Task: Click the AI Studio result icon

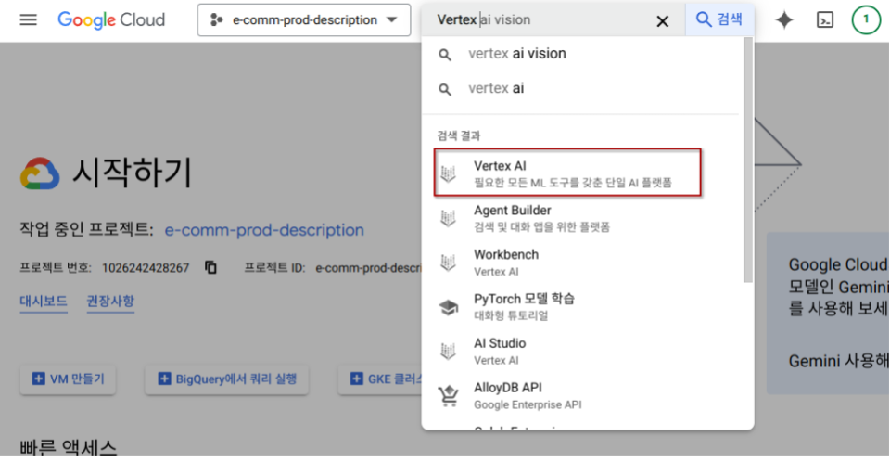Action: click(449, 352)
